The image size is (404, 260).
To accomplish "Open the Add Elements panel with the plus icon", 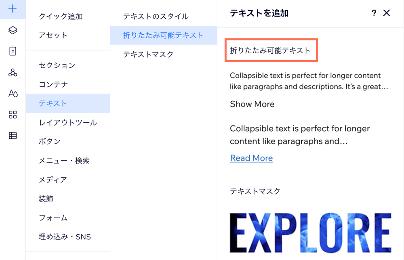I will 13,9.
